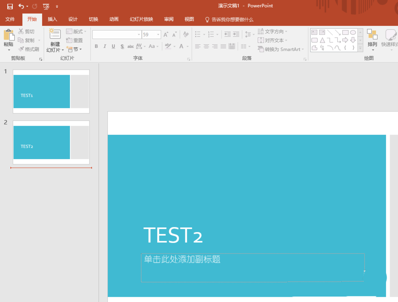
Task: Increase font size icon
Action: [166, 35]
